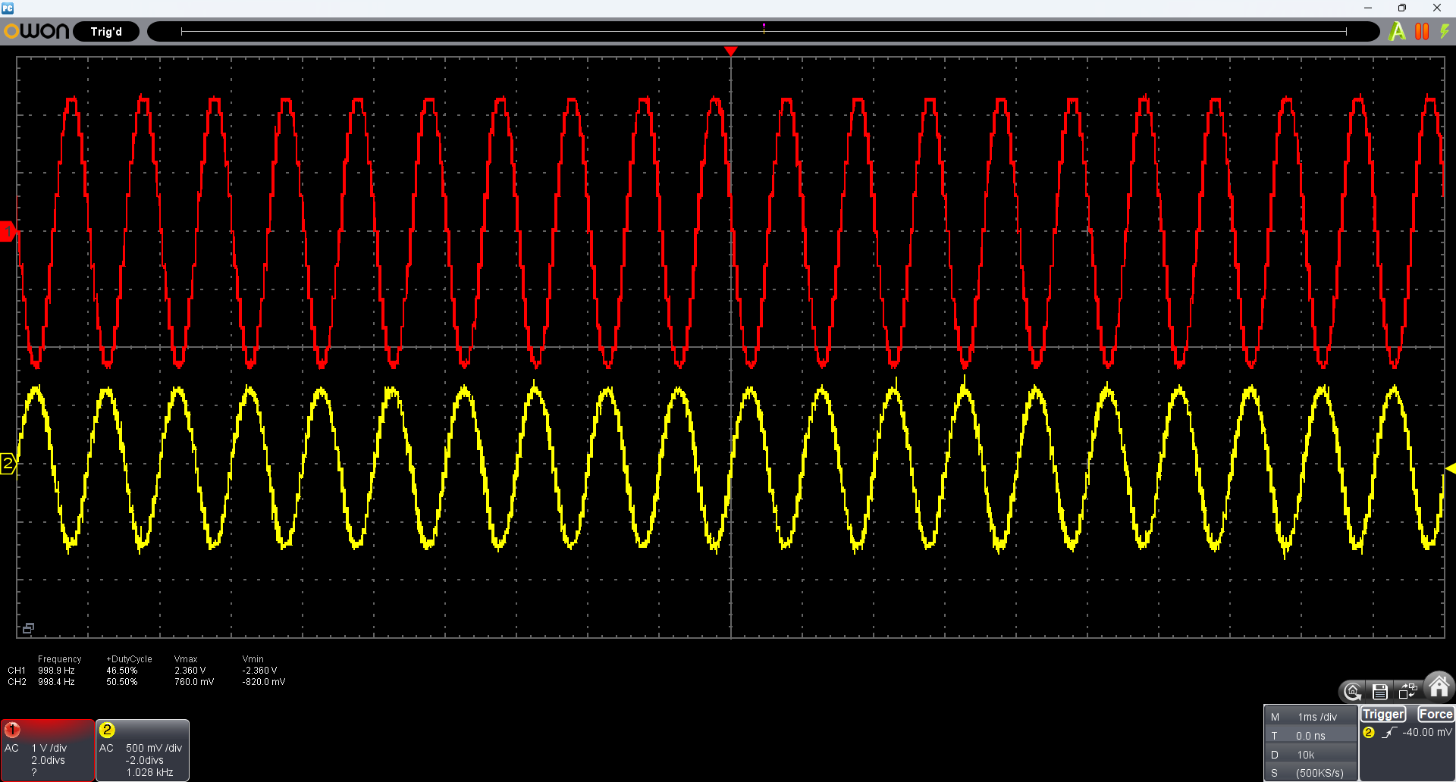Click the 'Trig'd' status indicator
Image resolution: width=1456 pixels, height=782 pixels.
click(106, 32)
